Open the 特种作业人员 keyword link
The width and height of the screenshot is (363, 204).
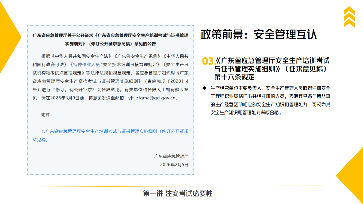86,65
